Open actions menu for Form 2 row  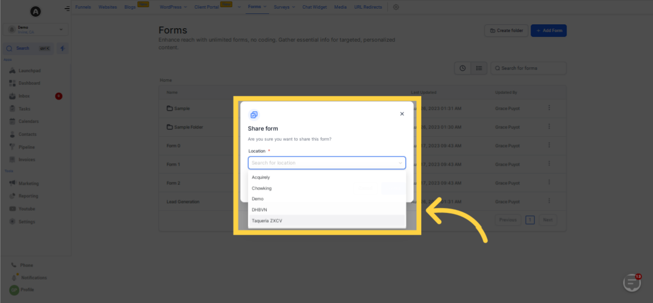[549, 183]
